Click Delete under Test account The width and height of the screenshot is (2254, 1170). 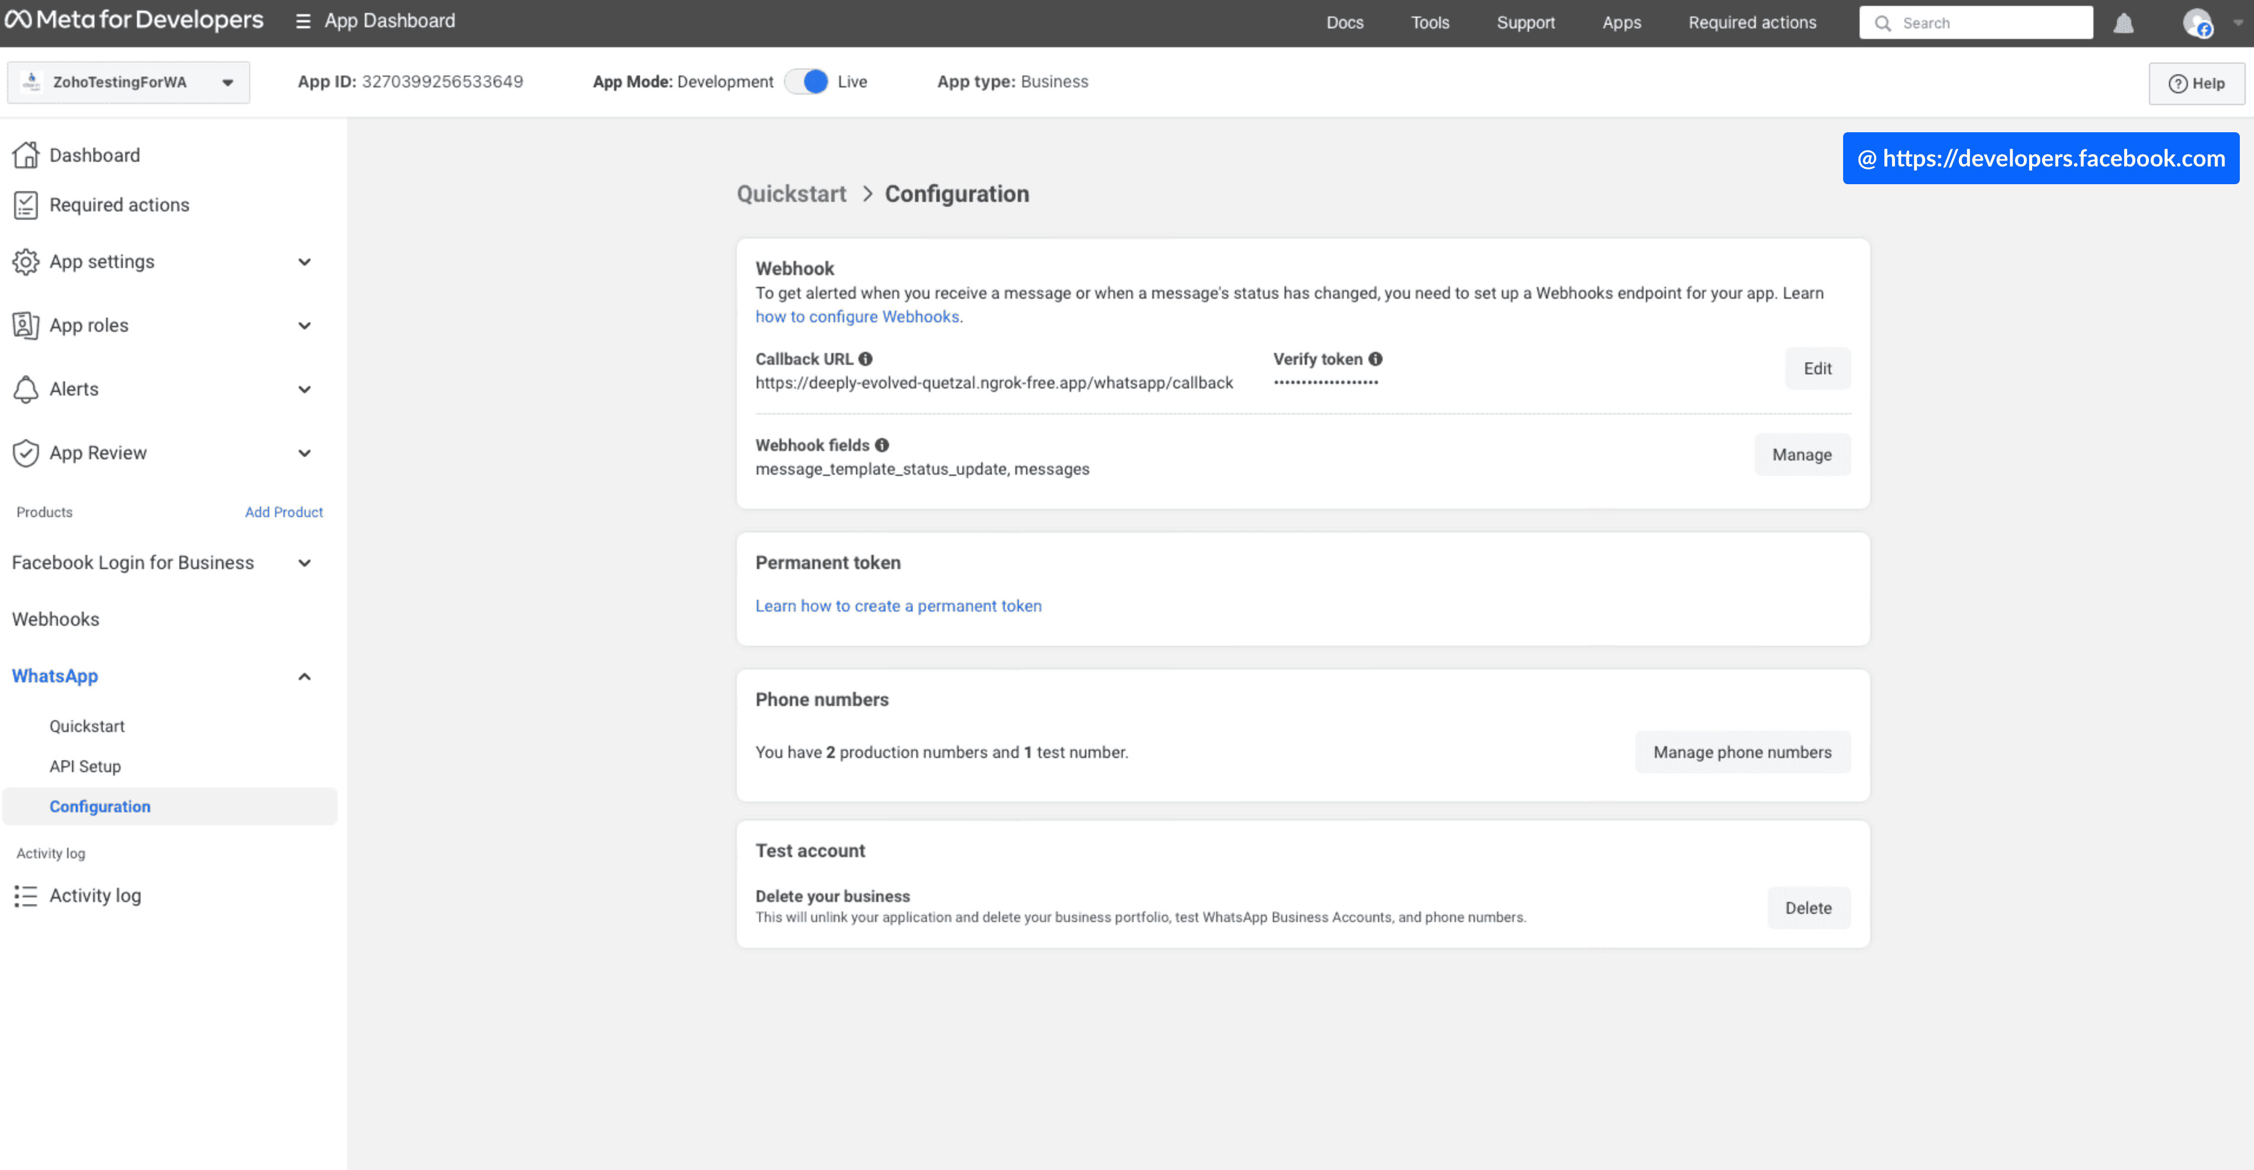pyautogui.click(x=1808, y=907)
